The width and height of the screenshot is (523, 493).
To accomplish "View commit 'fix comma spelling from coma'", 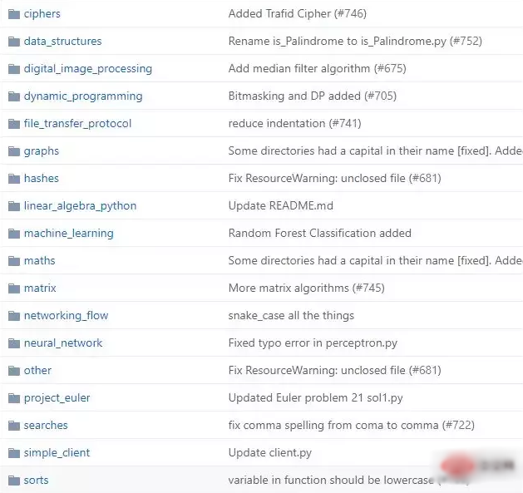I will (352, 426).
